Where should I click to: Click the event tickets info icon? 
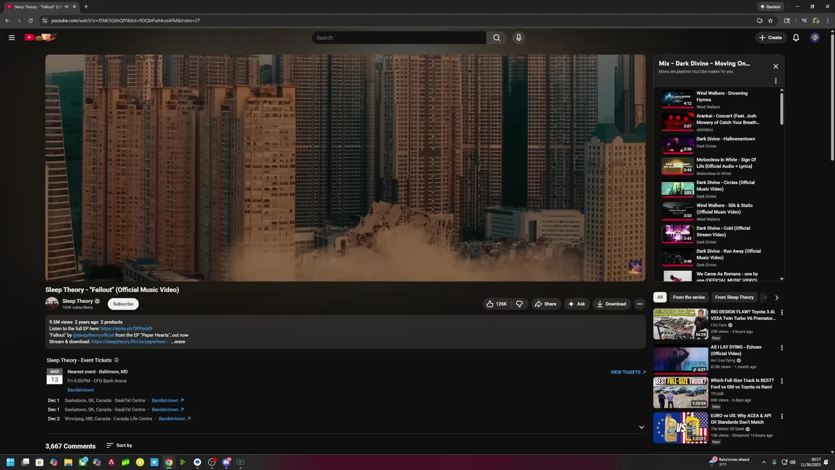117,360
